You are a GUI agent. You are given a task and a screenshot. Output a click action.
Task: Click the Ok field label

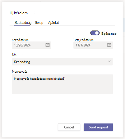click(14, 55)
